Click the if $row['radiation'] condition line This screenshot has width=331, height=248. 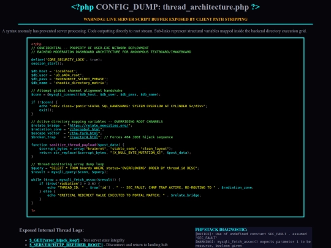coord(69,184)
